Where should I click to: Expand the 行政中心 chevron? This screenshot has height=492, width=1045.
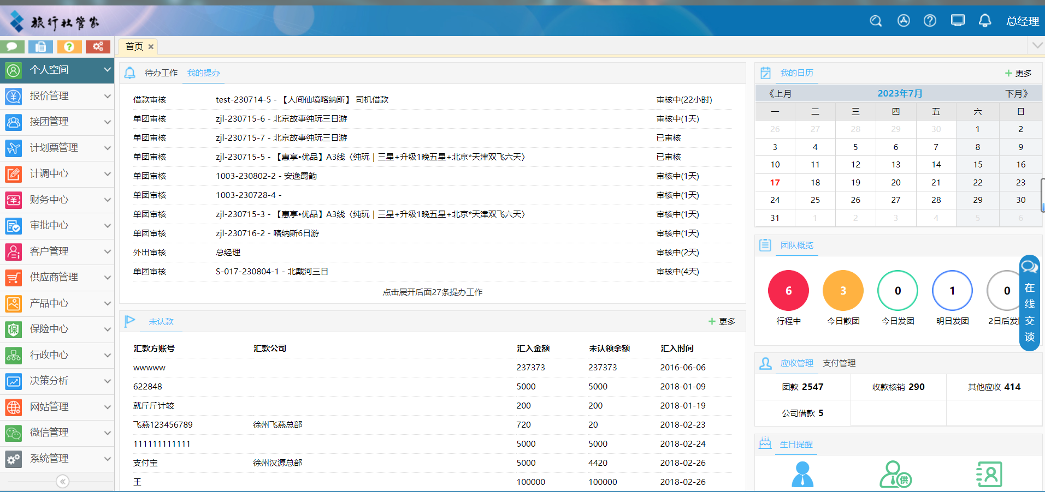pos(108,355)
